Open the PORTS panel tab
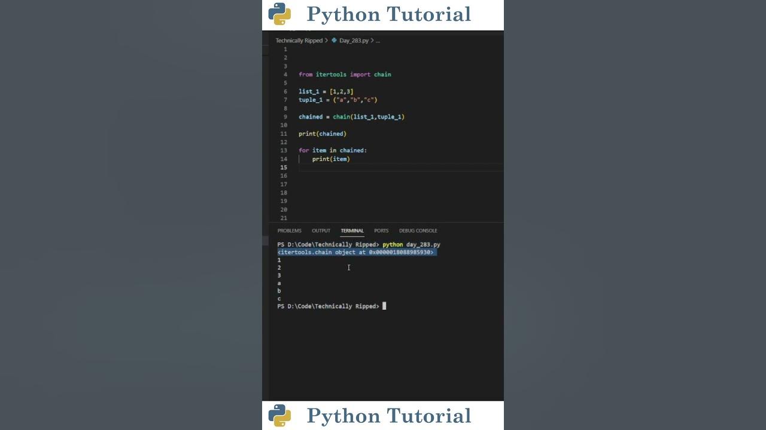Viewport: 766px width, 430px height. click(x=381, y=231)
